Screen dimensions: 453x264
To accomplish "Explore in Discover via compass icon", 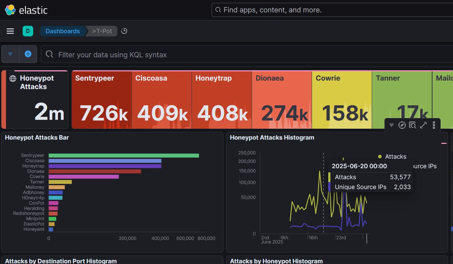I will point(402,125).
